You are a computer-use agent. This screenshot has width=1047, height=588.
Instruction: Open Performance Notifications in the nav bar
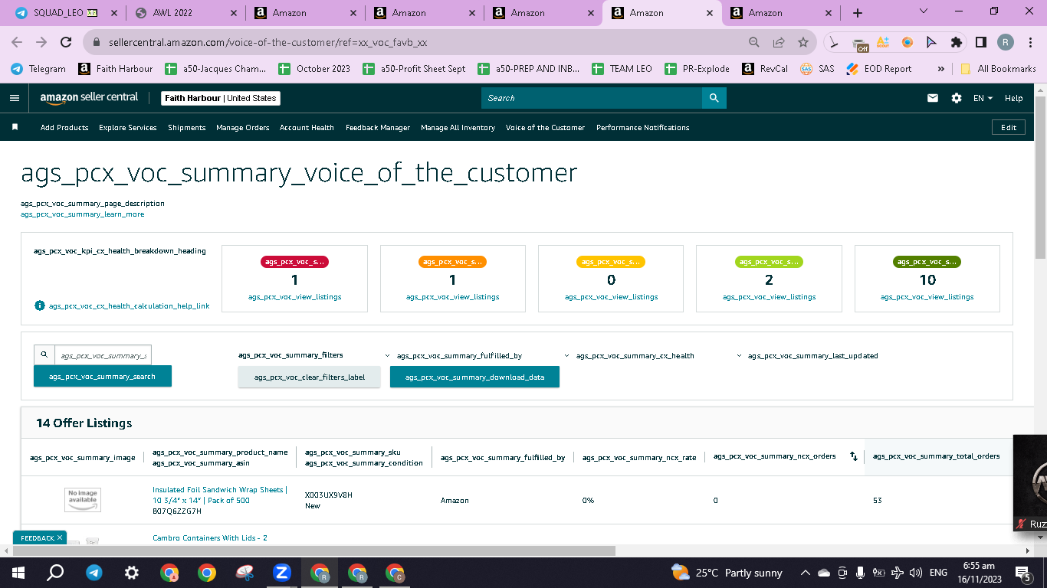(x=643, y=127)
